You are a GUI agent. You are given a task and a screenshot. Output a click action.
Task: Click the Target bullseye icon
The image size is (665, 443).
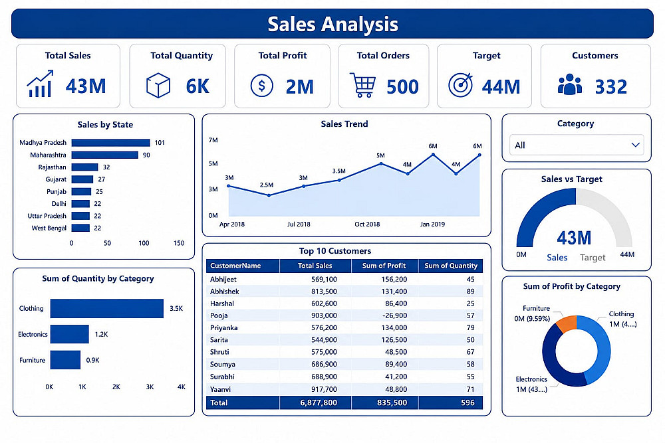(x=461, y=85)
